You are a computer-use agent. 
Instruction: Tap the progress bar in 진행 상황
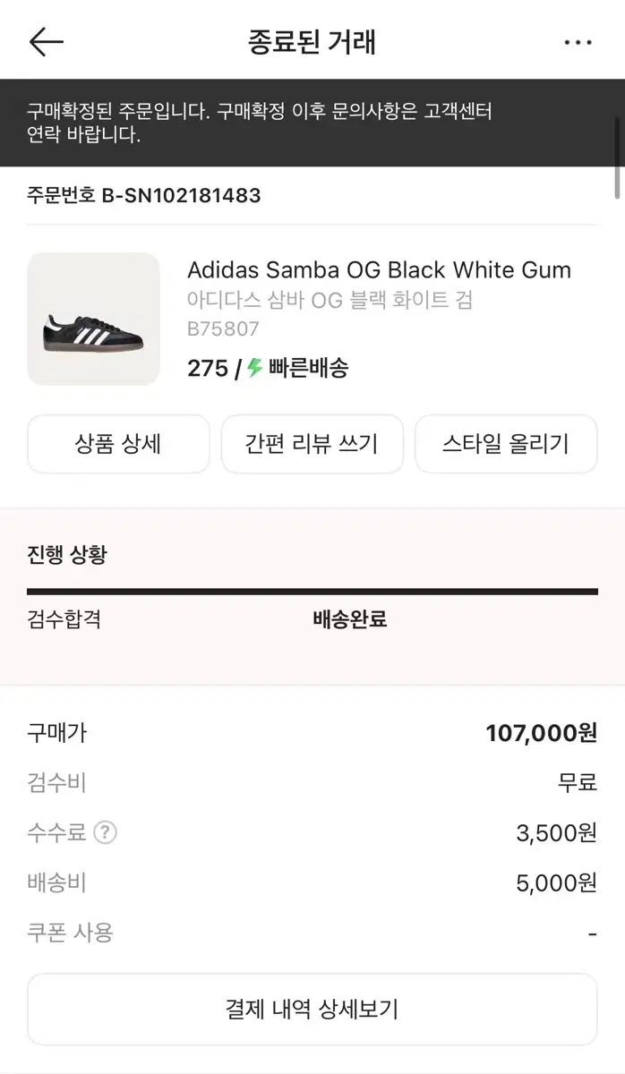[x=312, y=591]
